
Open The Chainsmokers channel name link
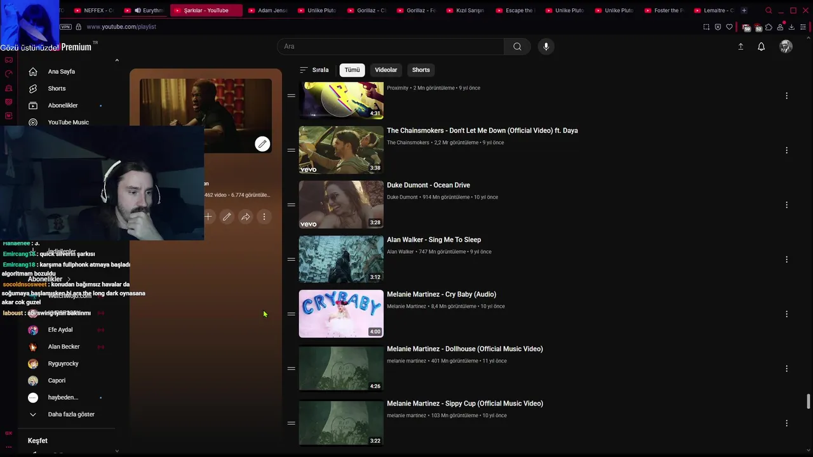coord(408,143)
